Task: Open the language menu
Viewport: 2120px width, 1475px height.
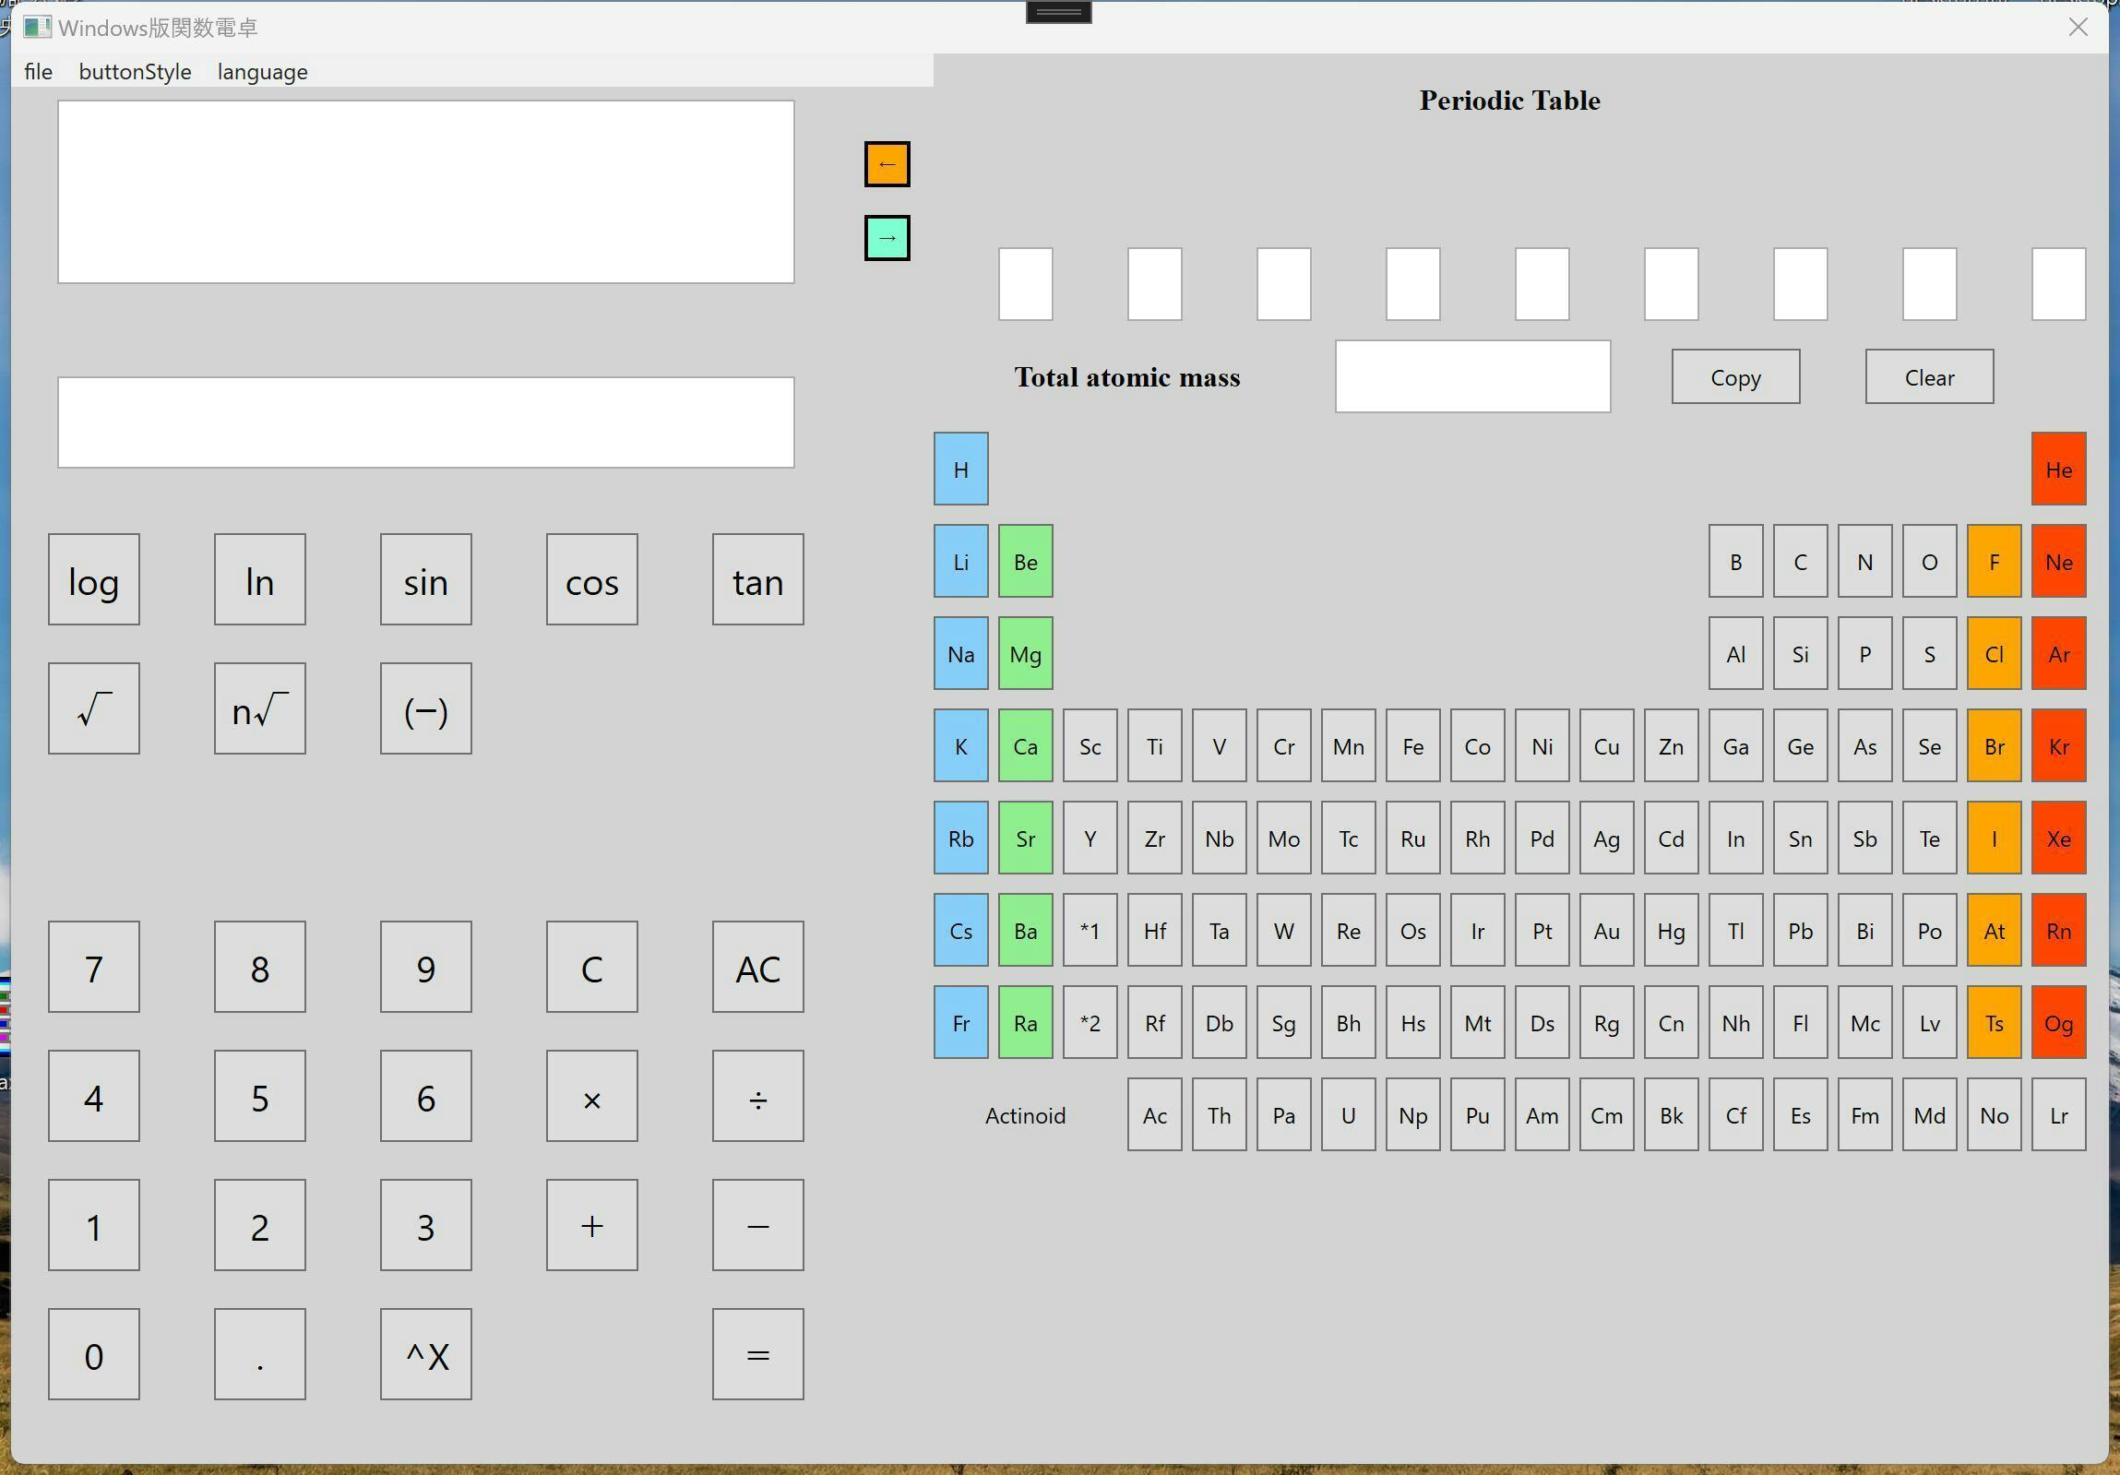Action: click(x=262, y=72)
